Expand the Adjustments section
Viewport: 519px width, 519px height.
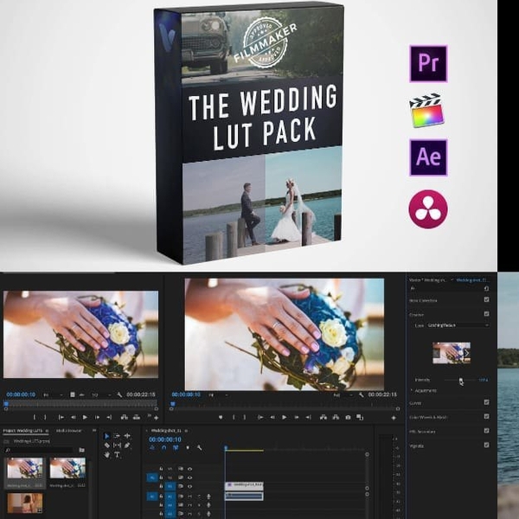pos(412,391)
